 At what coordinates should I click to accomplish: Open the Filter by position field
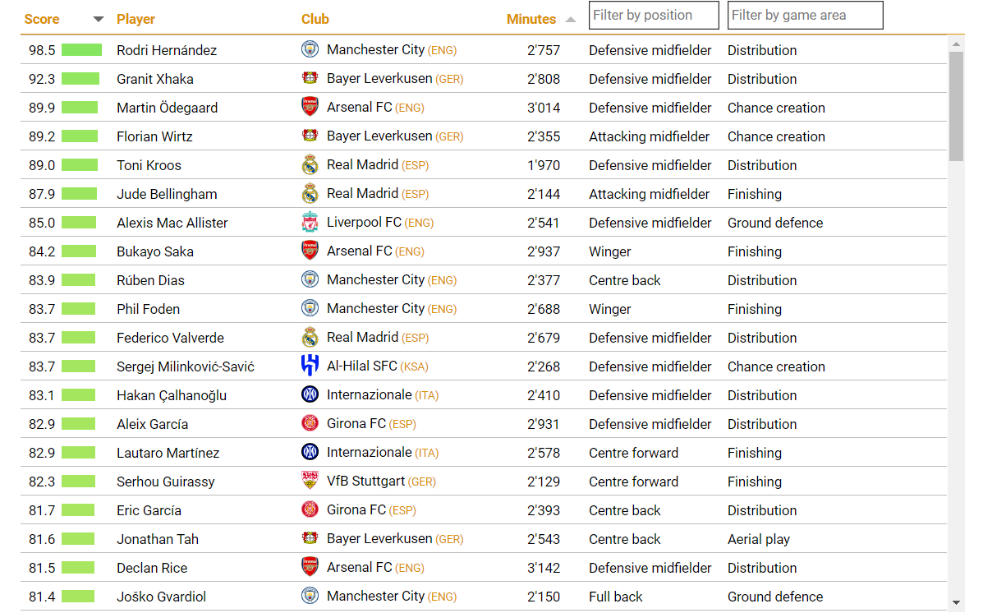[x=654, y=15]
